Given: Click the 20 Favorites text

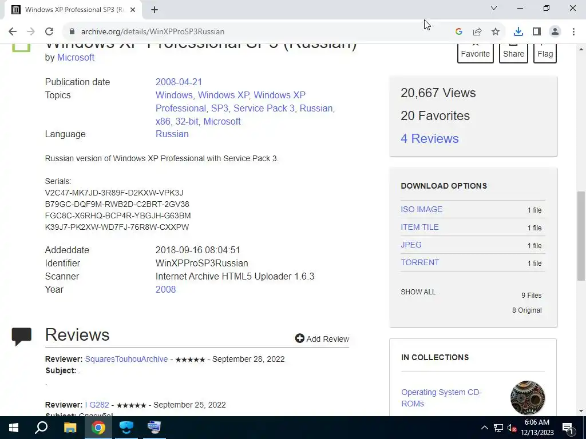Looking at the screenshot, I should 435,115.
